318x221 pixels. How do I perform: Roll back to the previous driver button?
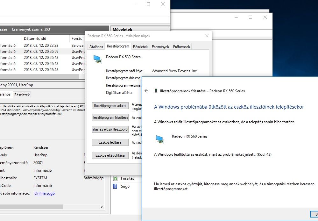pos(110,129)
